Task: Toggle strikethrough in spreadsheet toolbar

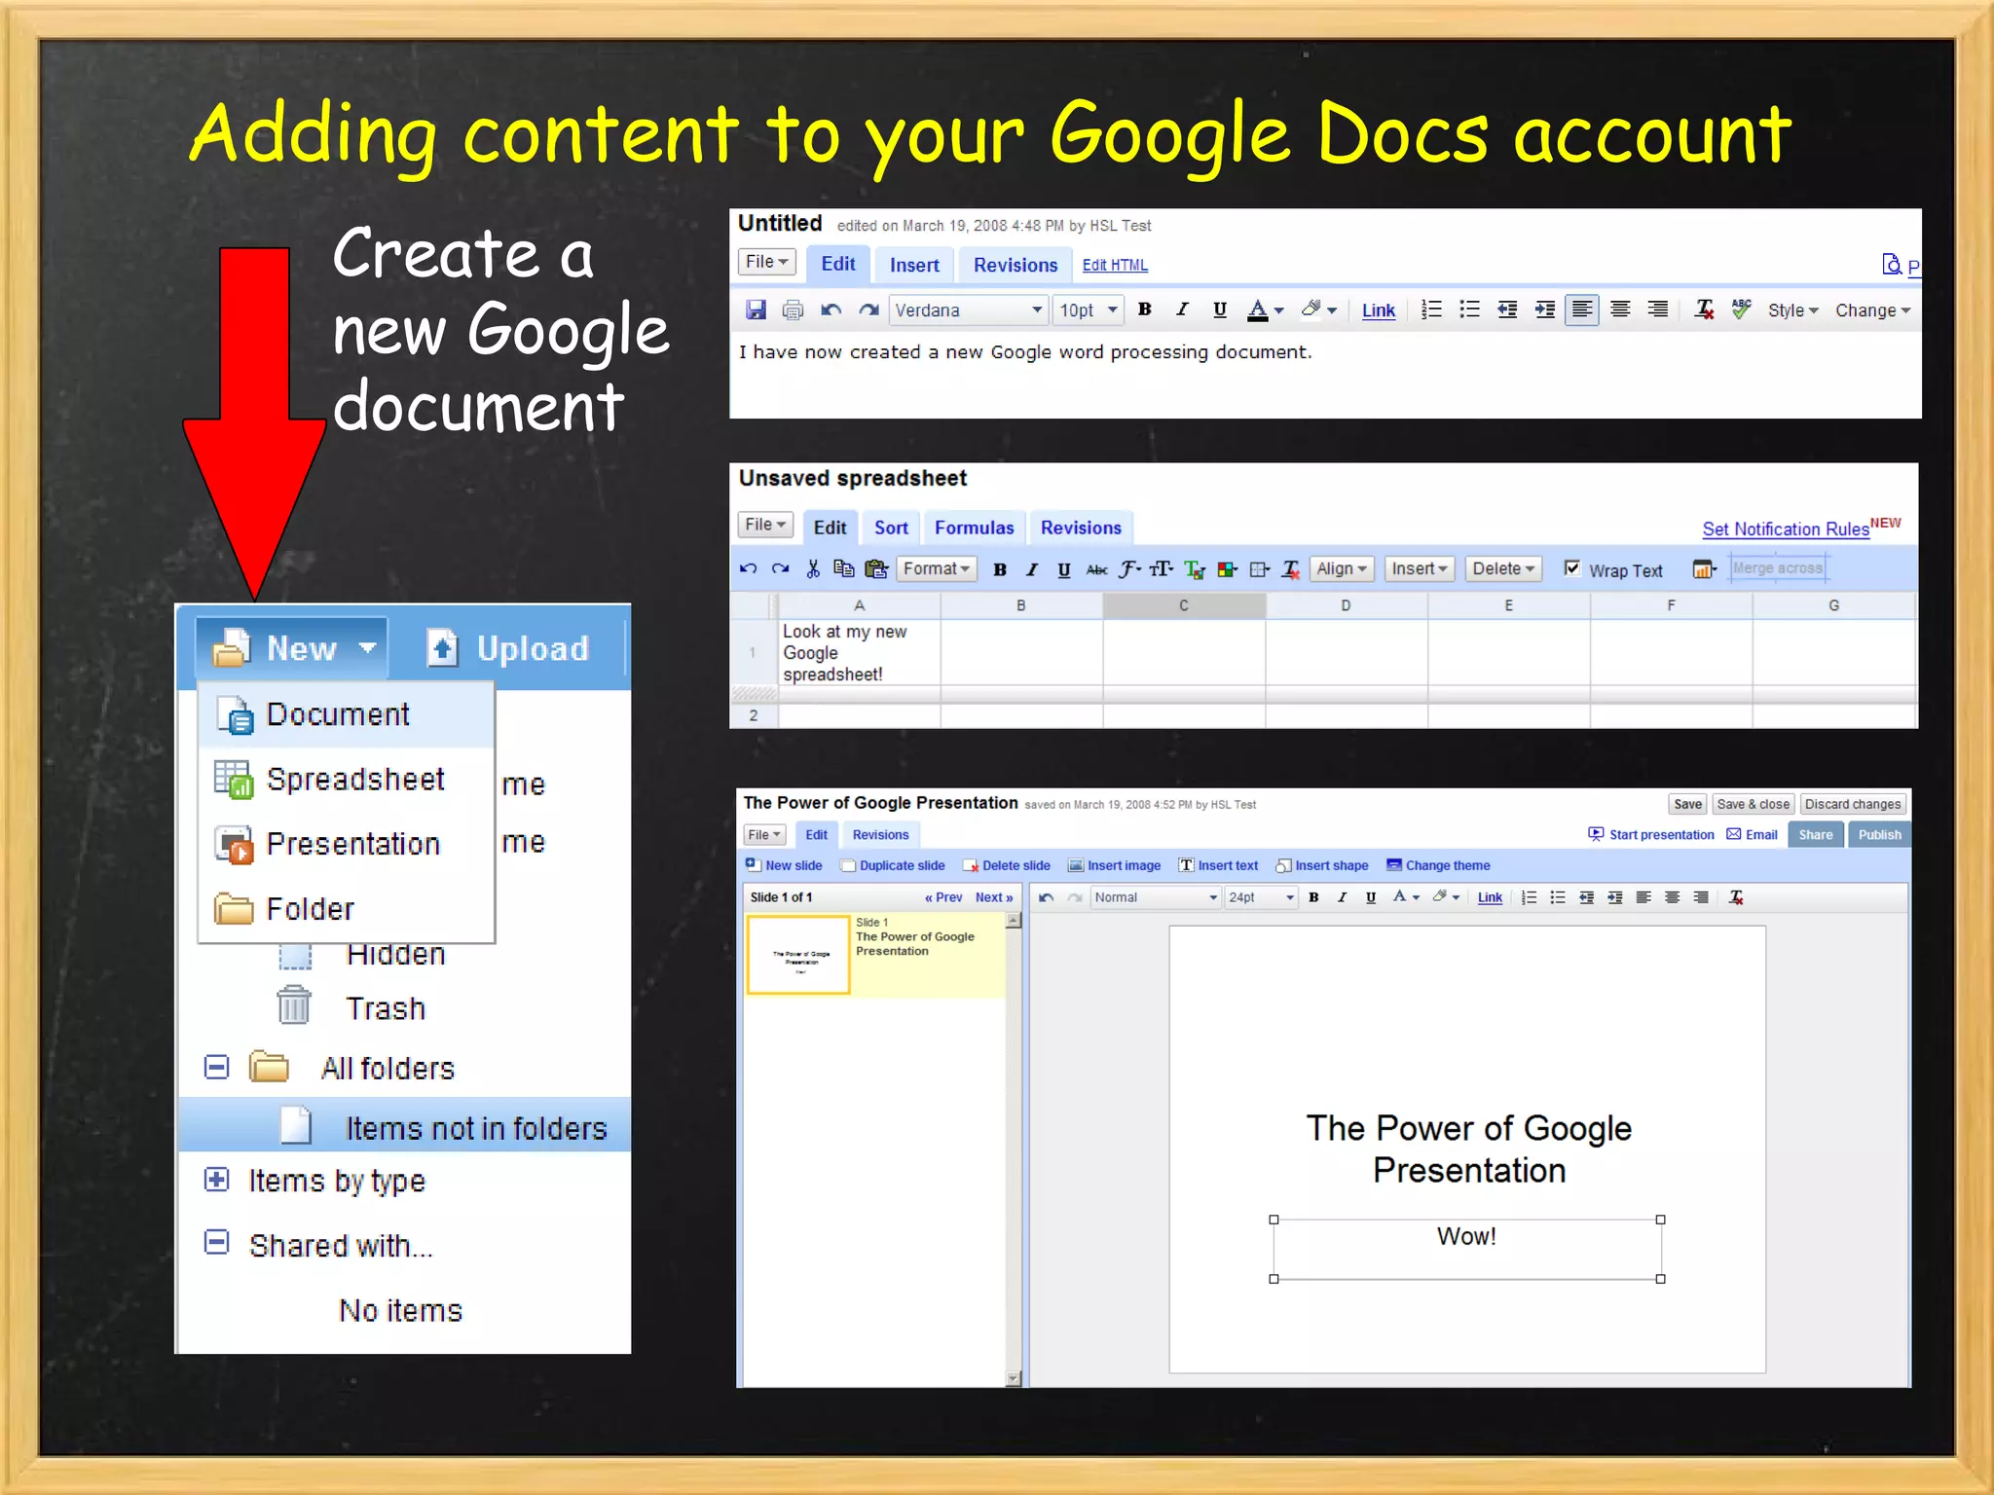Action: pyautogui.click(x=1096, y=570)
